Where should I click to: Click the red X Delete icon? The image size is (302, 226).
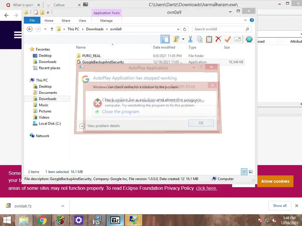point(218,39)
